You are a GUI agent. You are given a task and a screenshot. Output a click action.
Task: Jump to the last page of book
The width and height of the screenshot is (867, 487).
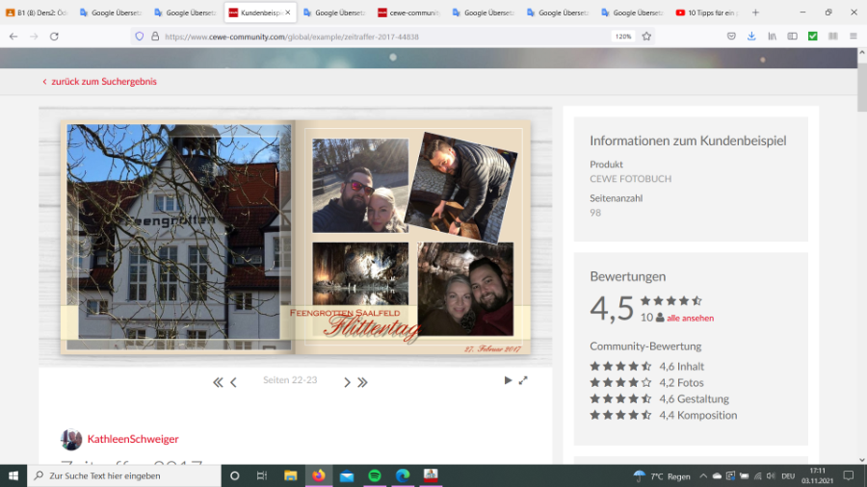[363, 382]
